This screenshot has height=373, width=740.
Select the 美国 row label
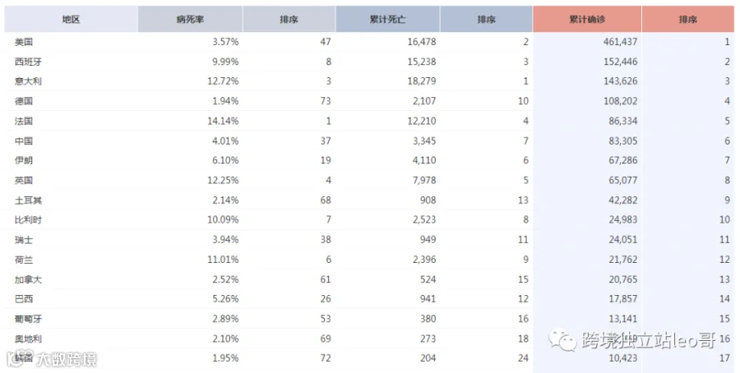coord(24,42)
